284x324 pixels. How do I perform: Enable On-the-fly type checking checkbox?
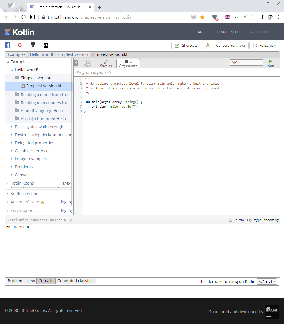230,220
